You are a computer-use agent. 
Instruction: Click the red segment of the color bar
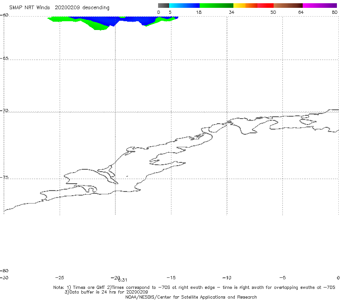(265, 6)
